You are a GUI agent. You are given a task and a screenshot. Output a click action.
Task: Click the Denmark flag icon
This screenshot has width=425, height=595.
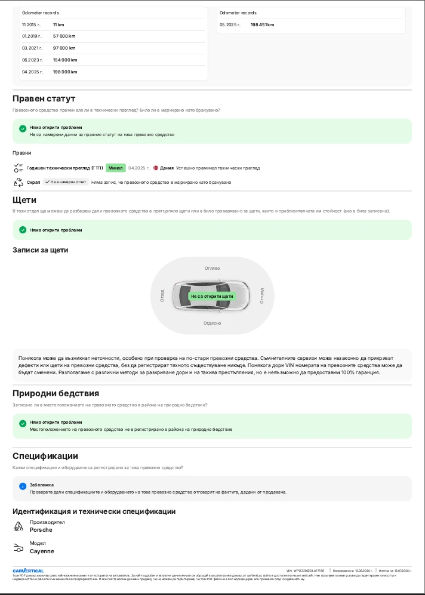[155, 168]
